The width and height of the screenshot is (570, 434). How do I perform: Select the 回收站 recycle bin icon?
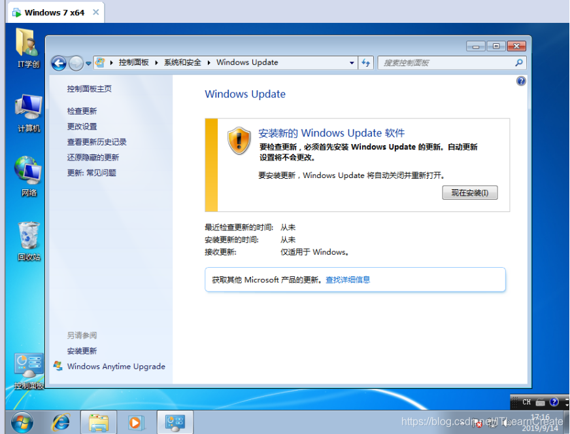pyautogui.click(x=29, y=242)
